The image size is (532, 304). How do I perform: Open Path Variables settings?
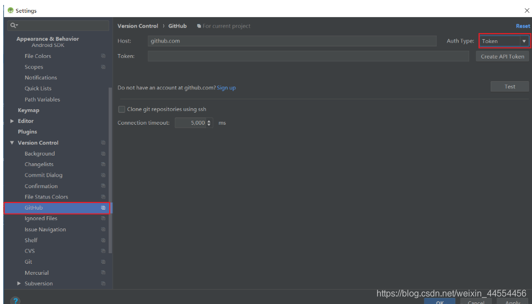42,99
